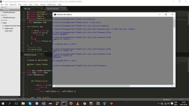Open VirtualBox cube icon on taskbar
Screen dimensions: 189x106
click(105, 103)
